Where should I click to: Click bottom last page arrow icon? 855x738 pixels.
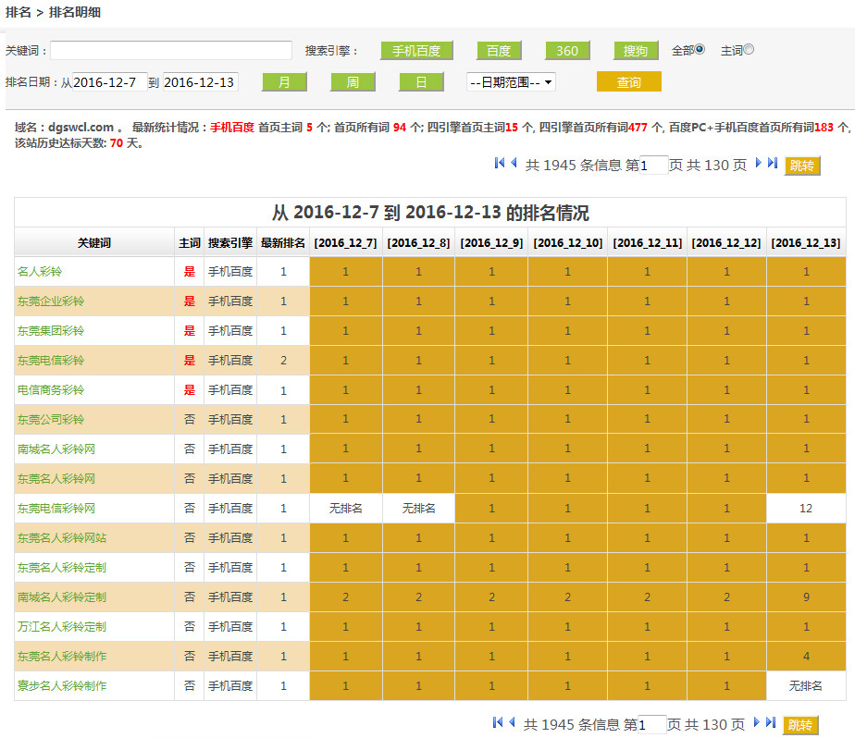771,722
